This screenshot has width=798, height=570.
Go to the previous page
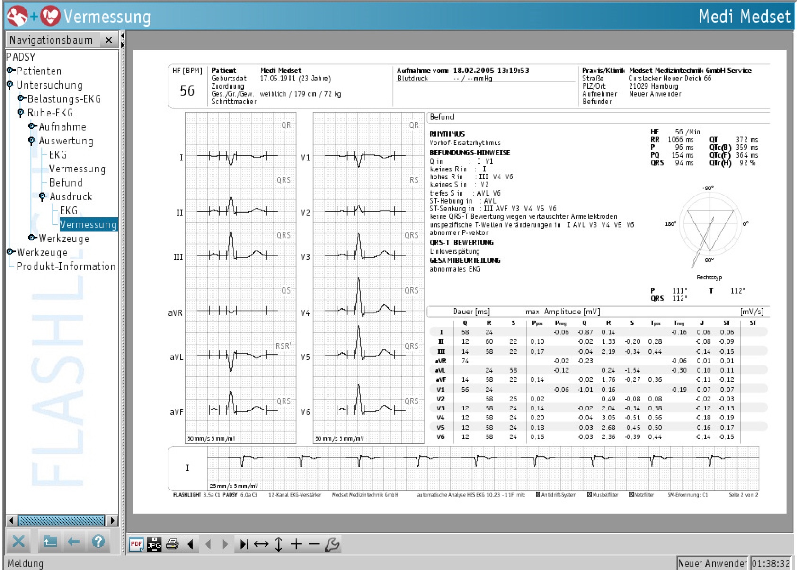pyautogui.click(x=208, y=544)
